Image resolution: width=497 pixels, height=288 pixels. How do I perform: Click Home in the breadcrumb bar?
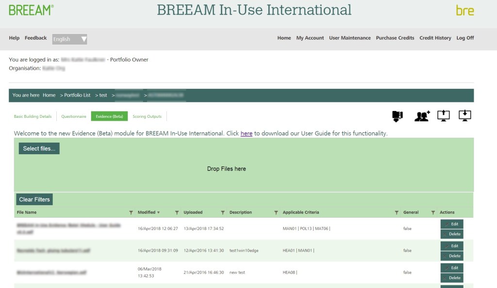tap(49, 95)
